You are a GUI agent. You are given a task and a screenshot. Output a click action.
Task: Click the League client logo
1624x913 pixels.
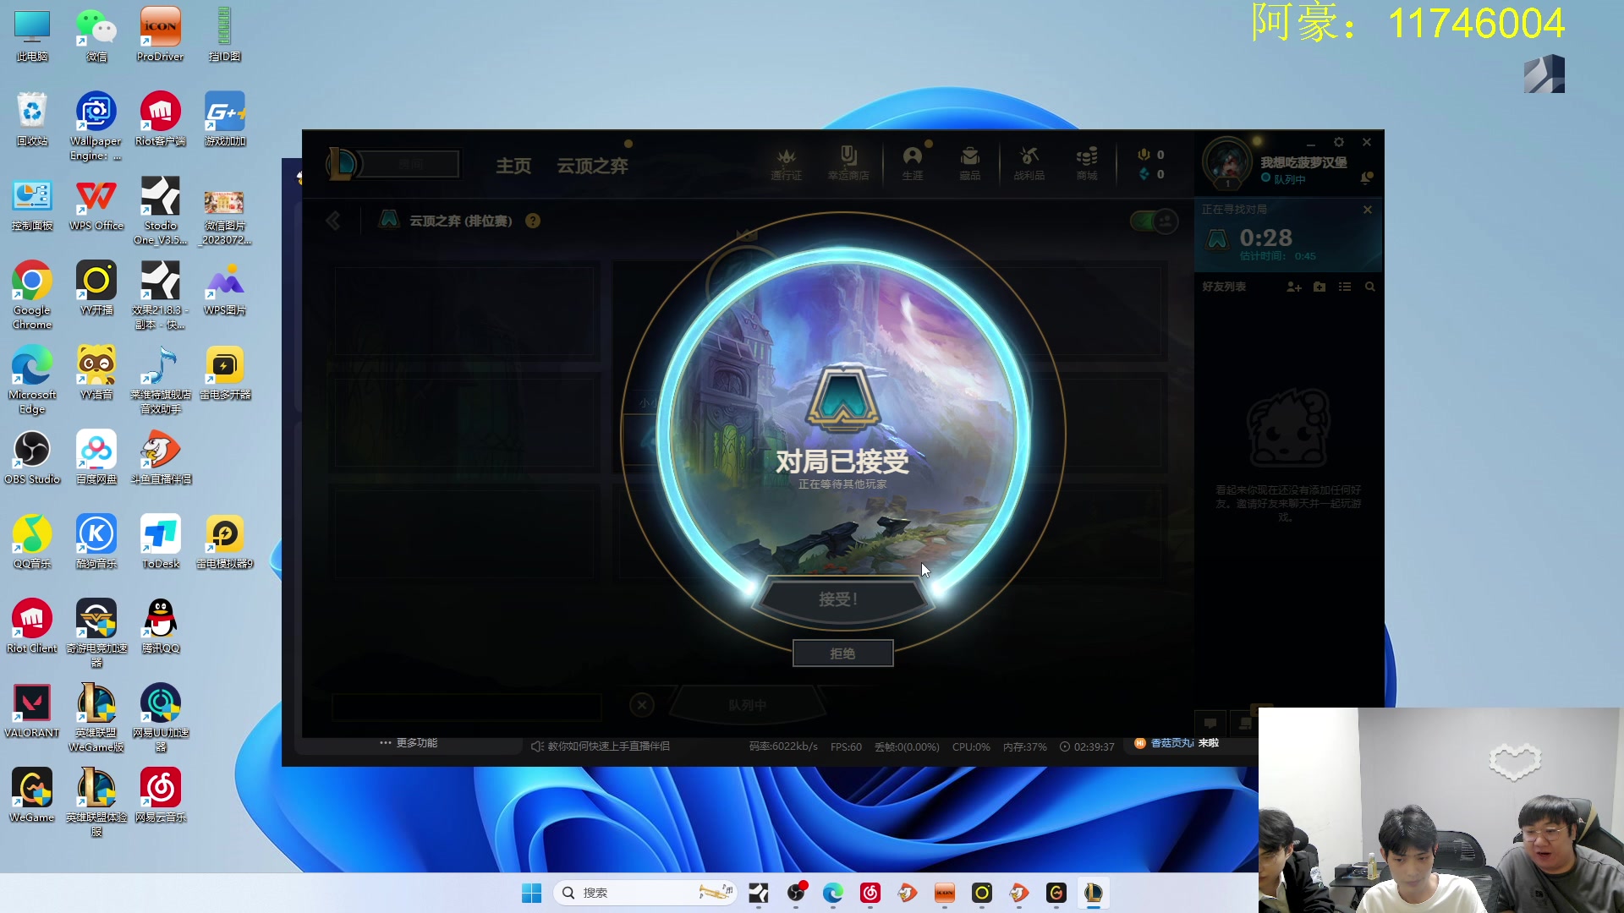tap(341, 163)
